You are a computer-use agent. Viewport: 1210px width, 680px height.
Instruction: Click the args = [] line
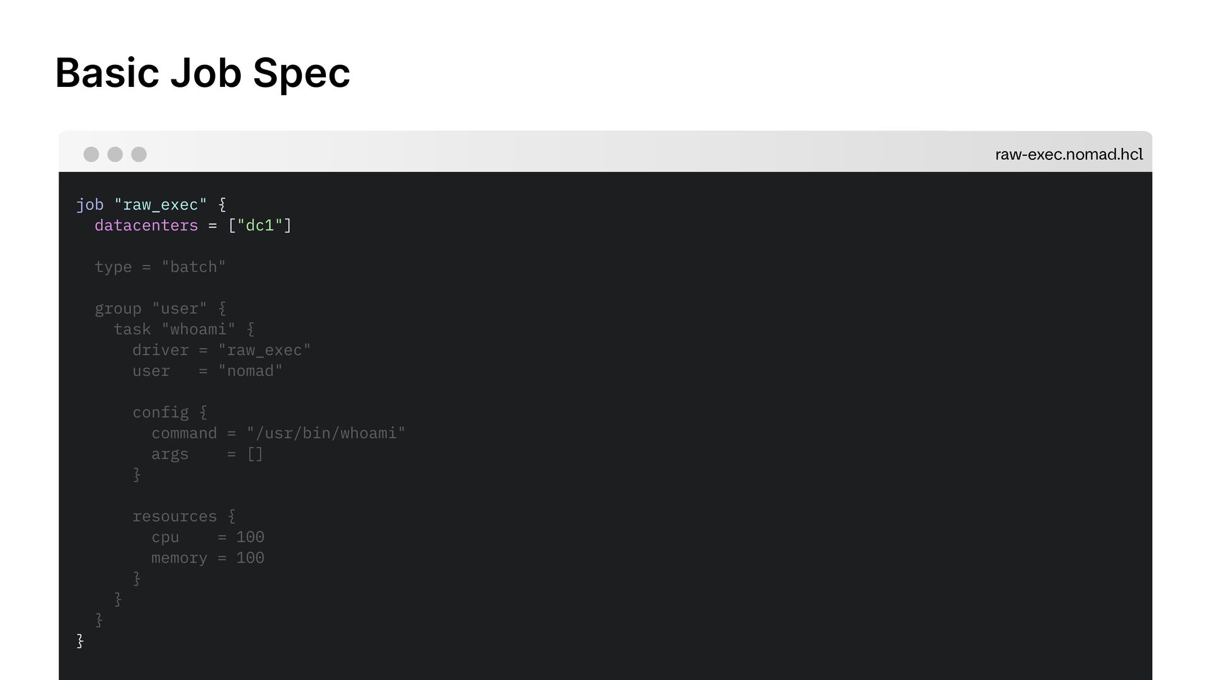[207, 454]
